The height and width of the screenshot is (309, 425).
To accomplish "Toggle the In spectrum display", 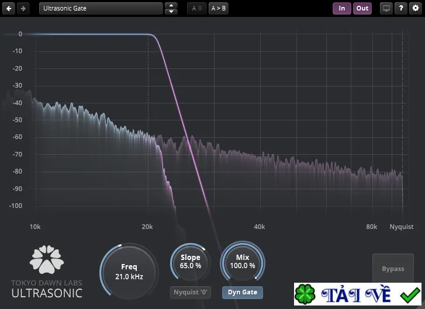I will click(x=342, y=8).
